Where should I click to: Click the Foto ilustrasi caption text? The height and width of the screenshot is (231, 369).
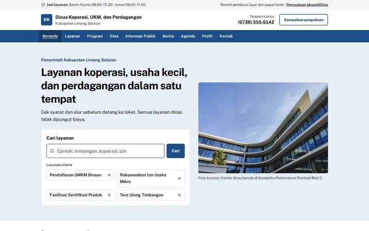click(261, 178)
